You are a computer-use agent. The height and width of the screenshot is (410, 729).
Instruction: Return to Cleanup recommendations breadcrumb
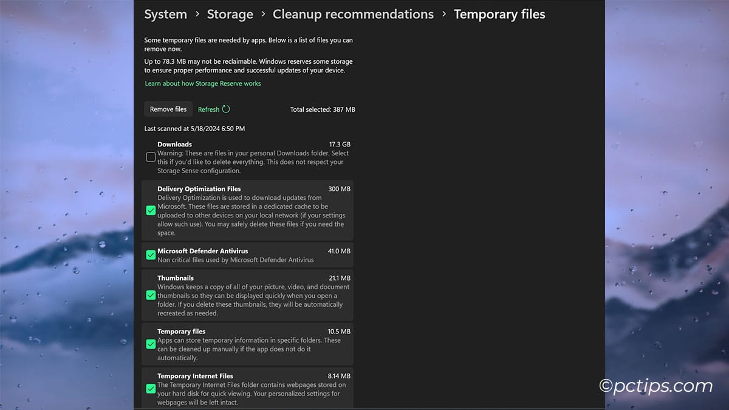[353, 13]
